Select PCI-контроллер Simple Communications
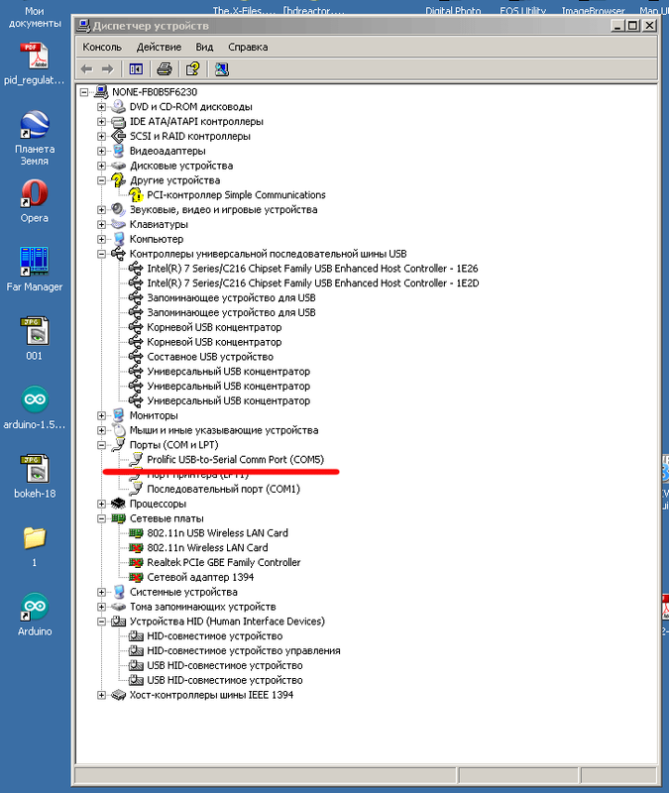Screen dimensions: 669x793 click(x=236, y=194)
